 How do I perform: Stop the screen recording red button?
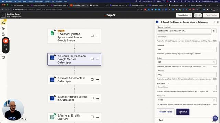pyautogui.click(x=5, y=41)
